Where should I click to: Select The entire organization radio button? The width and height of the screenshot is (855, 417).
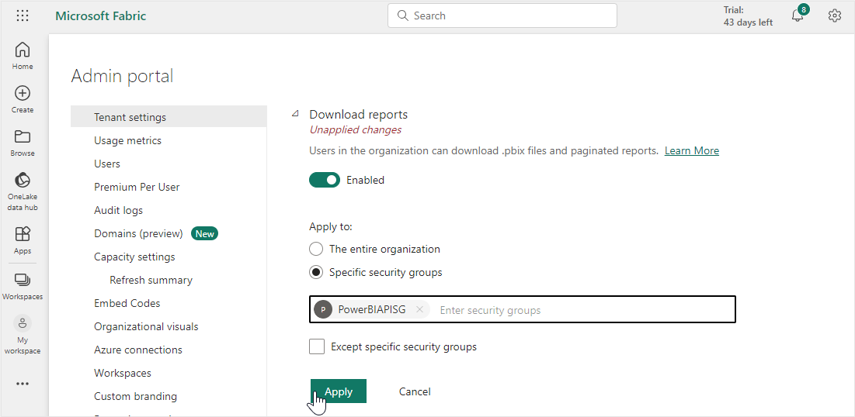click(x=316, y=249)
